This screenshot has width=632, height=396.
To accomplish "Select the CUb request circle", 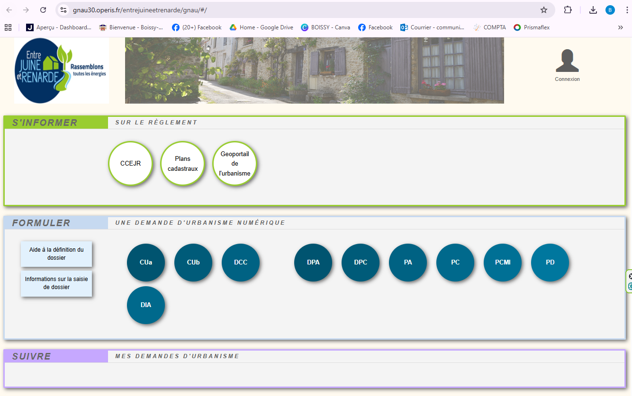I will (x=193, y=263).
